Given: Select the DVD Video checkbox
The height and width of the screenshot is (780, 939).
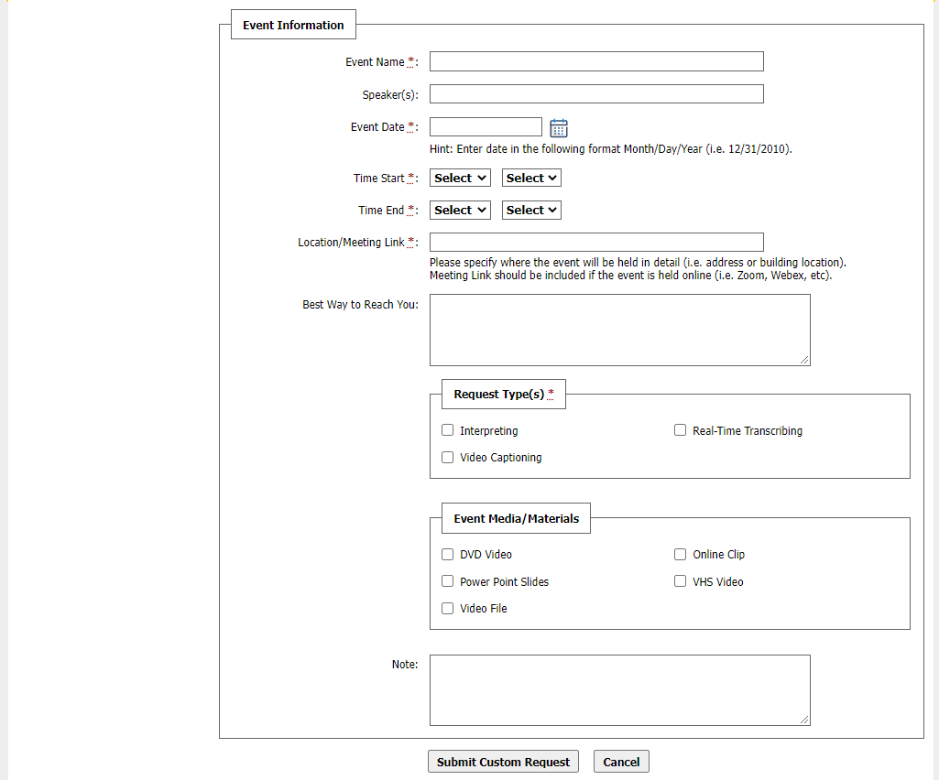Looking at the screenshot, I should pos(448,554).
